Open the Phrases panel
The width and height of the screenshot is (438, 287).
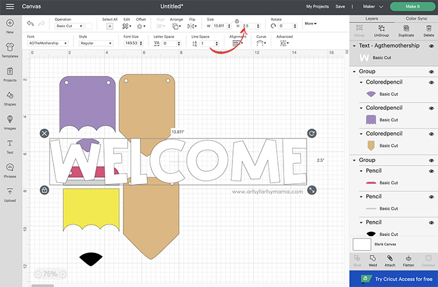[10, 171]
